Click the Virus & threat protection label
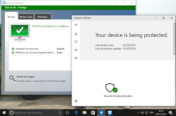The width and height of the screenshot is (176, 116). (118, 96)
